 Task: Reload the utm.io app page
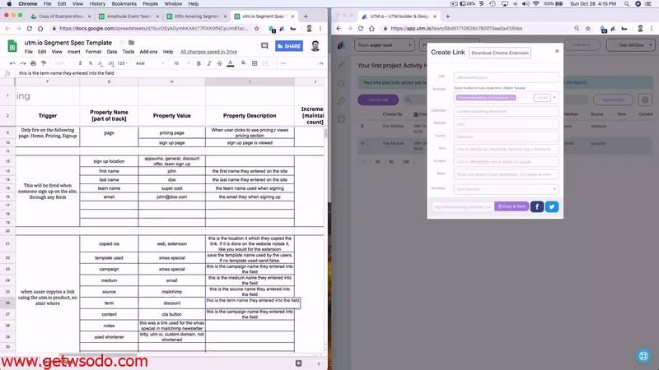pyautogui.click(x=361, y=29)
